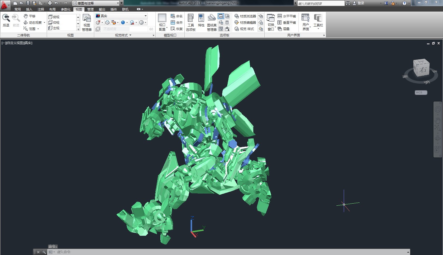This screenshot has width=443, height=255.
Task: Start the 动态观察 orbit tool
Action: pos(33,22)
